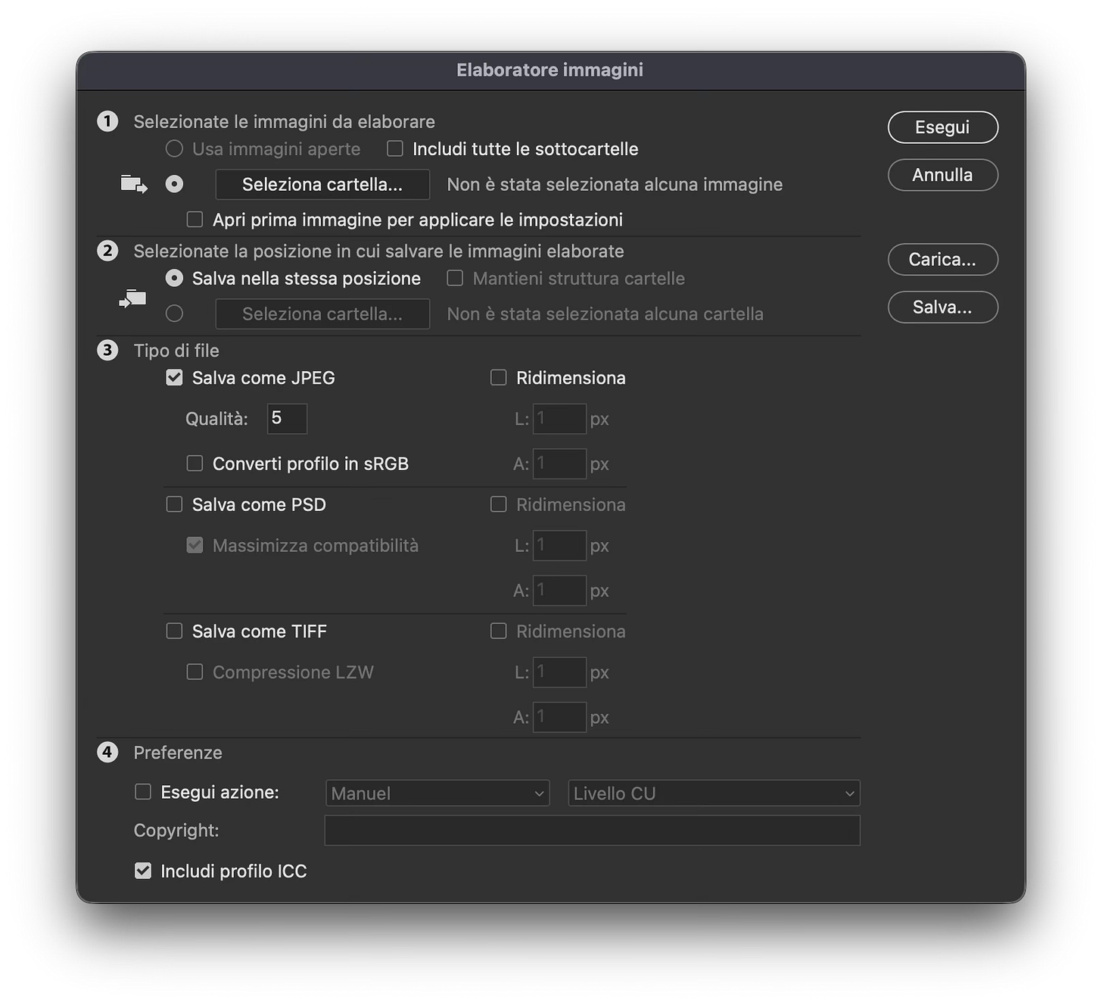Click the Salva... button
Viewport: 1102px width, 1004px height.
coord(942,307)
